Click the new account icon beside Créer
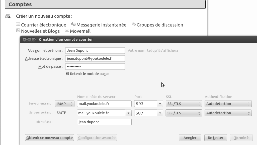Viewport: 257px width, 145px height. pos(8,16)
